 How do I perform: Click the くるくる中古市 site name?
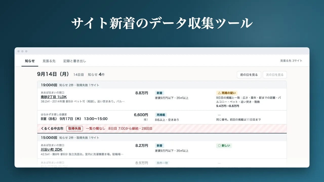point(52,128)
